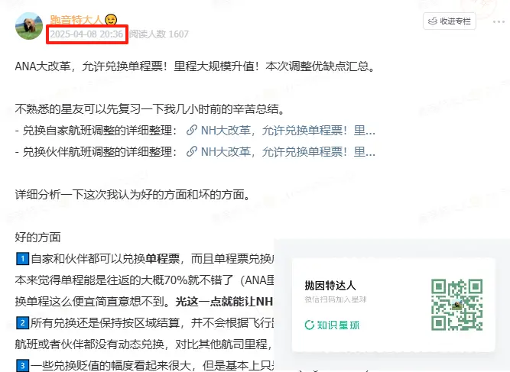Click the 微信扫码加入星球 caption
Viewport: 510px width, 372px height.
tap(336, 299)
